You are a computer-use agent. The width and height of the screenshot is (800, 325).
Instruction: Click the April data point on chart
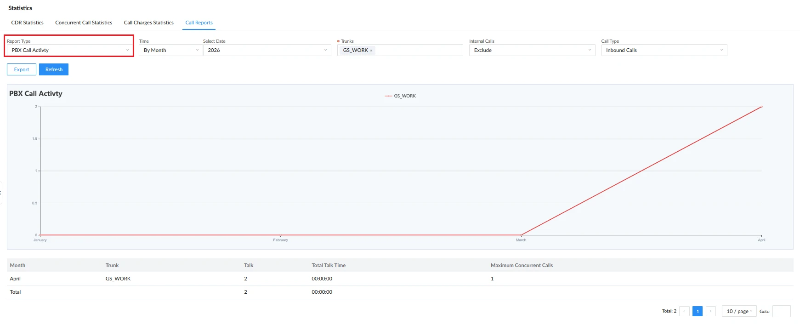761,107
